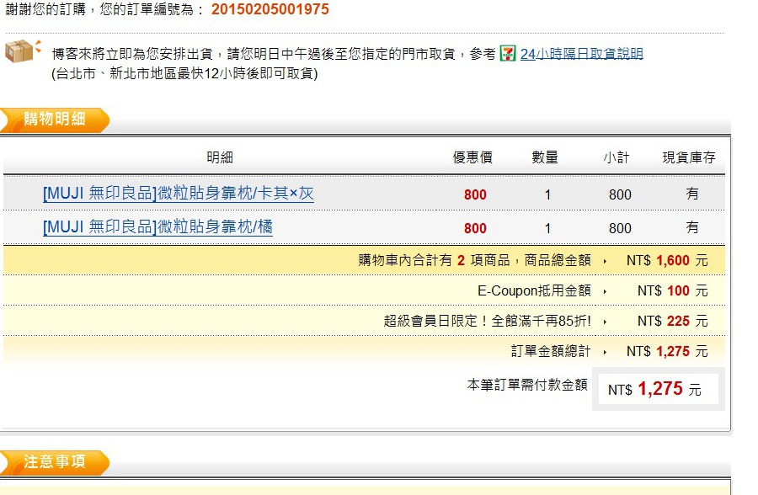The width and height of the screenshot is (758, 495).
Task: Open the 24小時隔日取貨說明 link
Action: click(x=581, y=54)
